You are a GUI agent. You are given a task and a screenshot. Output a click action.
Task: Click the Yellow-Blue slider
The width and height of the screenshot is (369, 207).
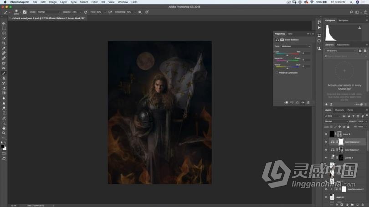pyautogui.click(x=287, y=68)
